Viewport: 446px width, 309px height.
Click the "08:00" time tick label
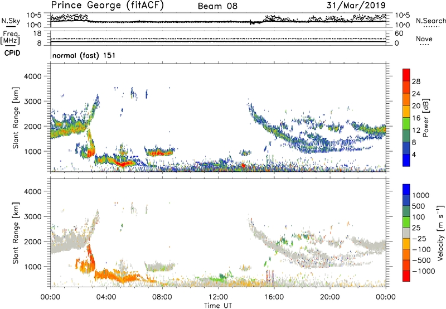pyautogui.click(x=162, y=297)
